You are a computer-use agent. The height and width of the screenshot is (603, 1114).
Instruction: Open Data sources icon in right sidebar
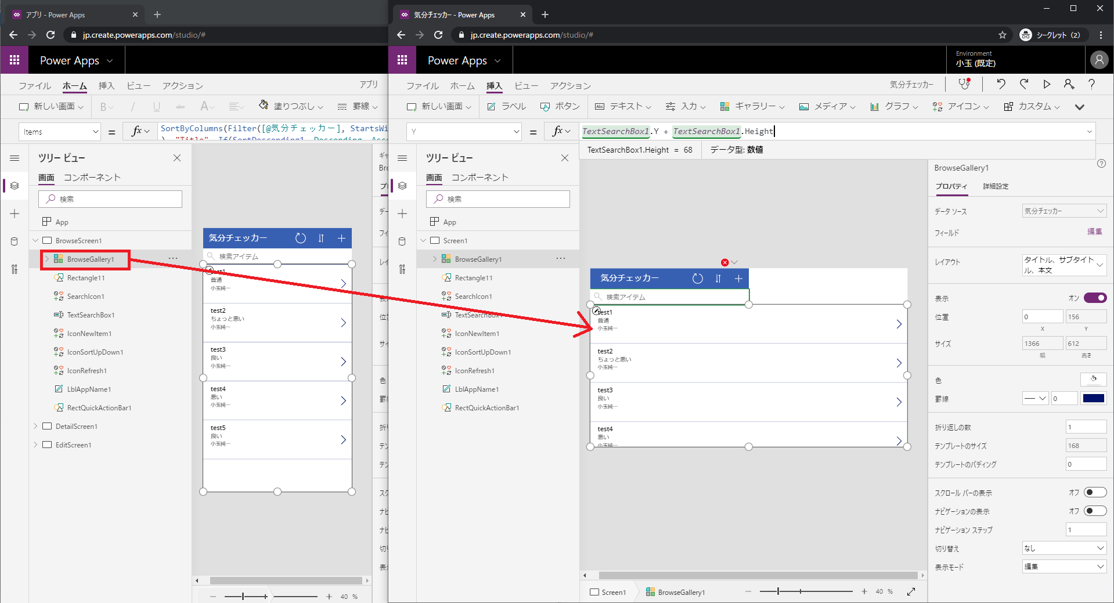pyautogui.click(x=402, y=241)
